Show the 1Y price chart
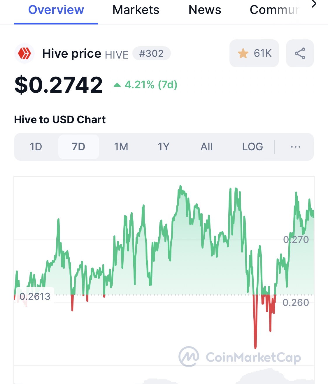Screen dimensions: 328x384 click(x=164, y=147)
